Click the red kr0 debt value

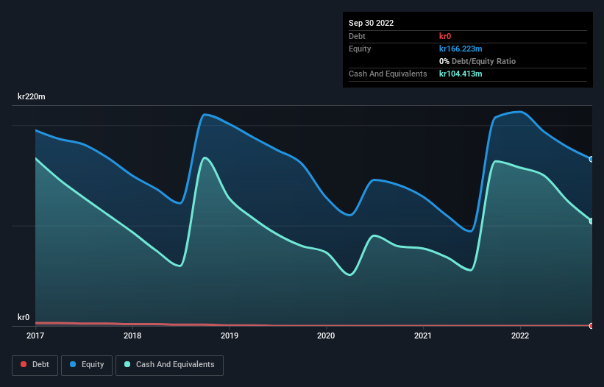[445, 36]
